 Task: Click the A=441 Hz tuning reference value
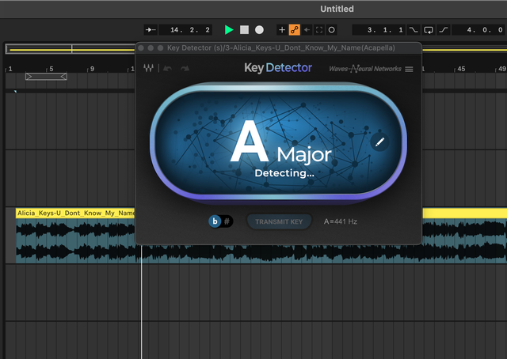[x=341, y=221]
